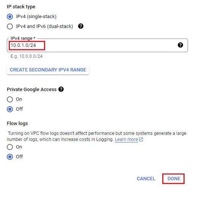Turn Private Google Access On
This screenshot has height=198, width=199.
[10, 99]
